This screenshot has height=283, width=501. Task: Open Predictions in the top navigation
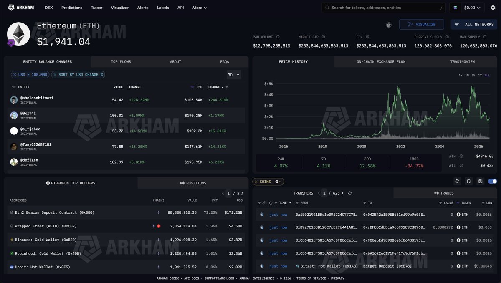[72, 8]
